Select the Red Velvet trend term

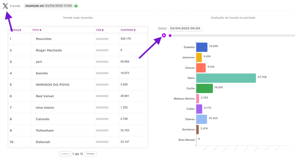point(45,96)
